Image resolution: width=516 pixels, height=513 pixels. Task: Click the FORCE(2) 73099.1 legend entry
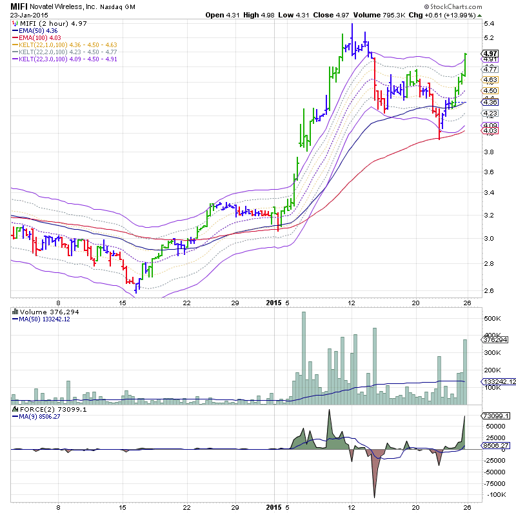(54, 409)
